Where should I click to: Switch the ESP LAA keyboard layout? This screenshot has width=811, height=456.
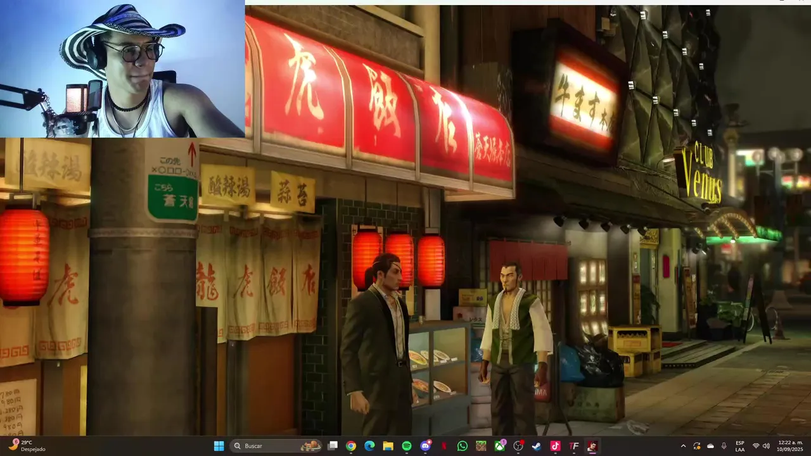pyautogui.click(x=740, y=446)
